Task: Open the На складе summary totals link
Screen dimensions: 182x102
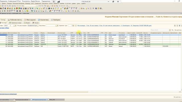Action: (114, 25)
